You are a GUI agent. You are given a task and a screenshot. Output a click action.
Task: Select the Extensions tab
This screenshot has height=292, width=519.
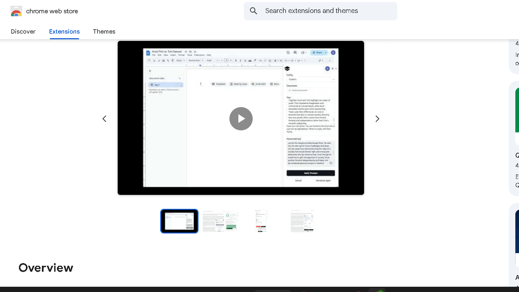click(x=64, y=32)
